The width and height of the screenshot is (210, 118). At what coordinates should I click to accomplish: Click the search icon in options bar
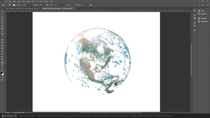pyautogui.click(x=200, y=5)
